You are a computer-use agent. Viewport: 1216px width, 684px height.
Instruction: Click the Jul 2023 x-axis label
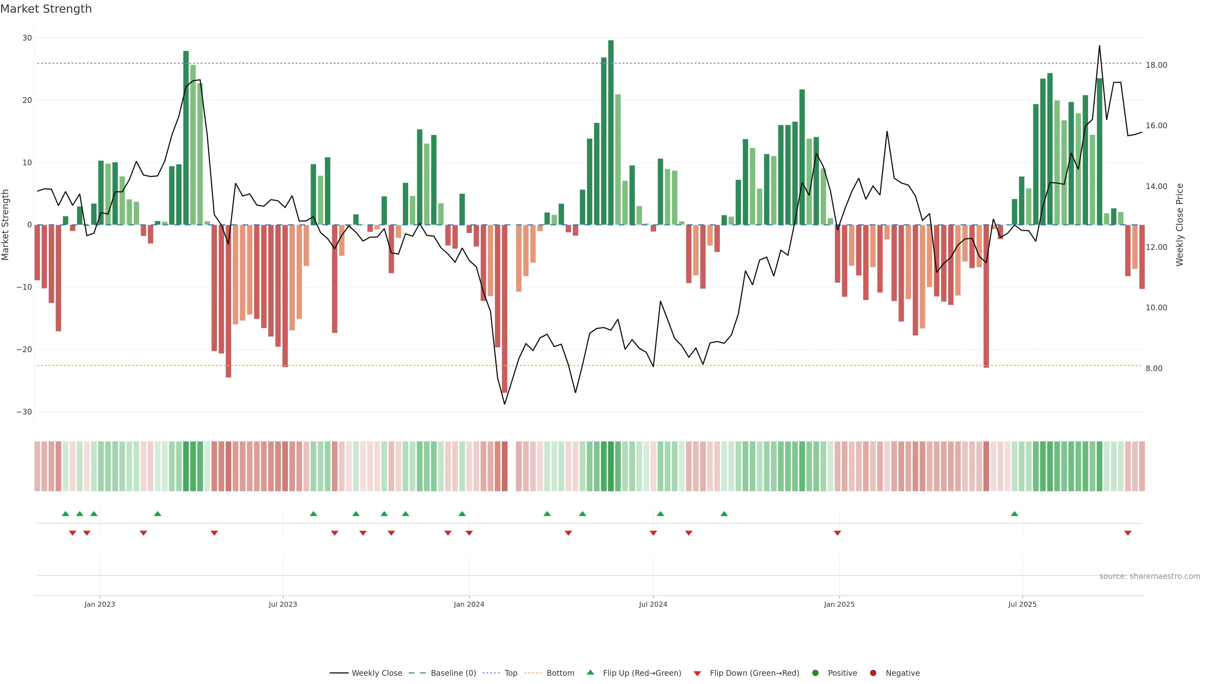pyautogui.click(x=283, y=604)
